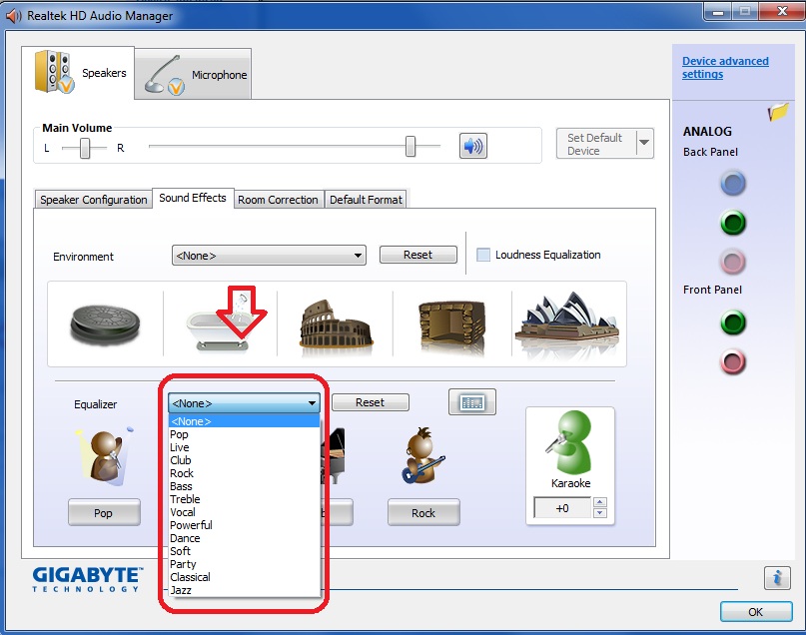Open the information button at bottom right
This screenshot has width=806, height=635.
tap(777, 578)
